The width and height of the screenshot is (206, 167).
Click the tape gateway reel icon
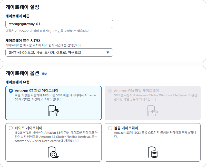click(53, 152)
